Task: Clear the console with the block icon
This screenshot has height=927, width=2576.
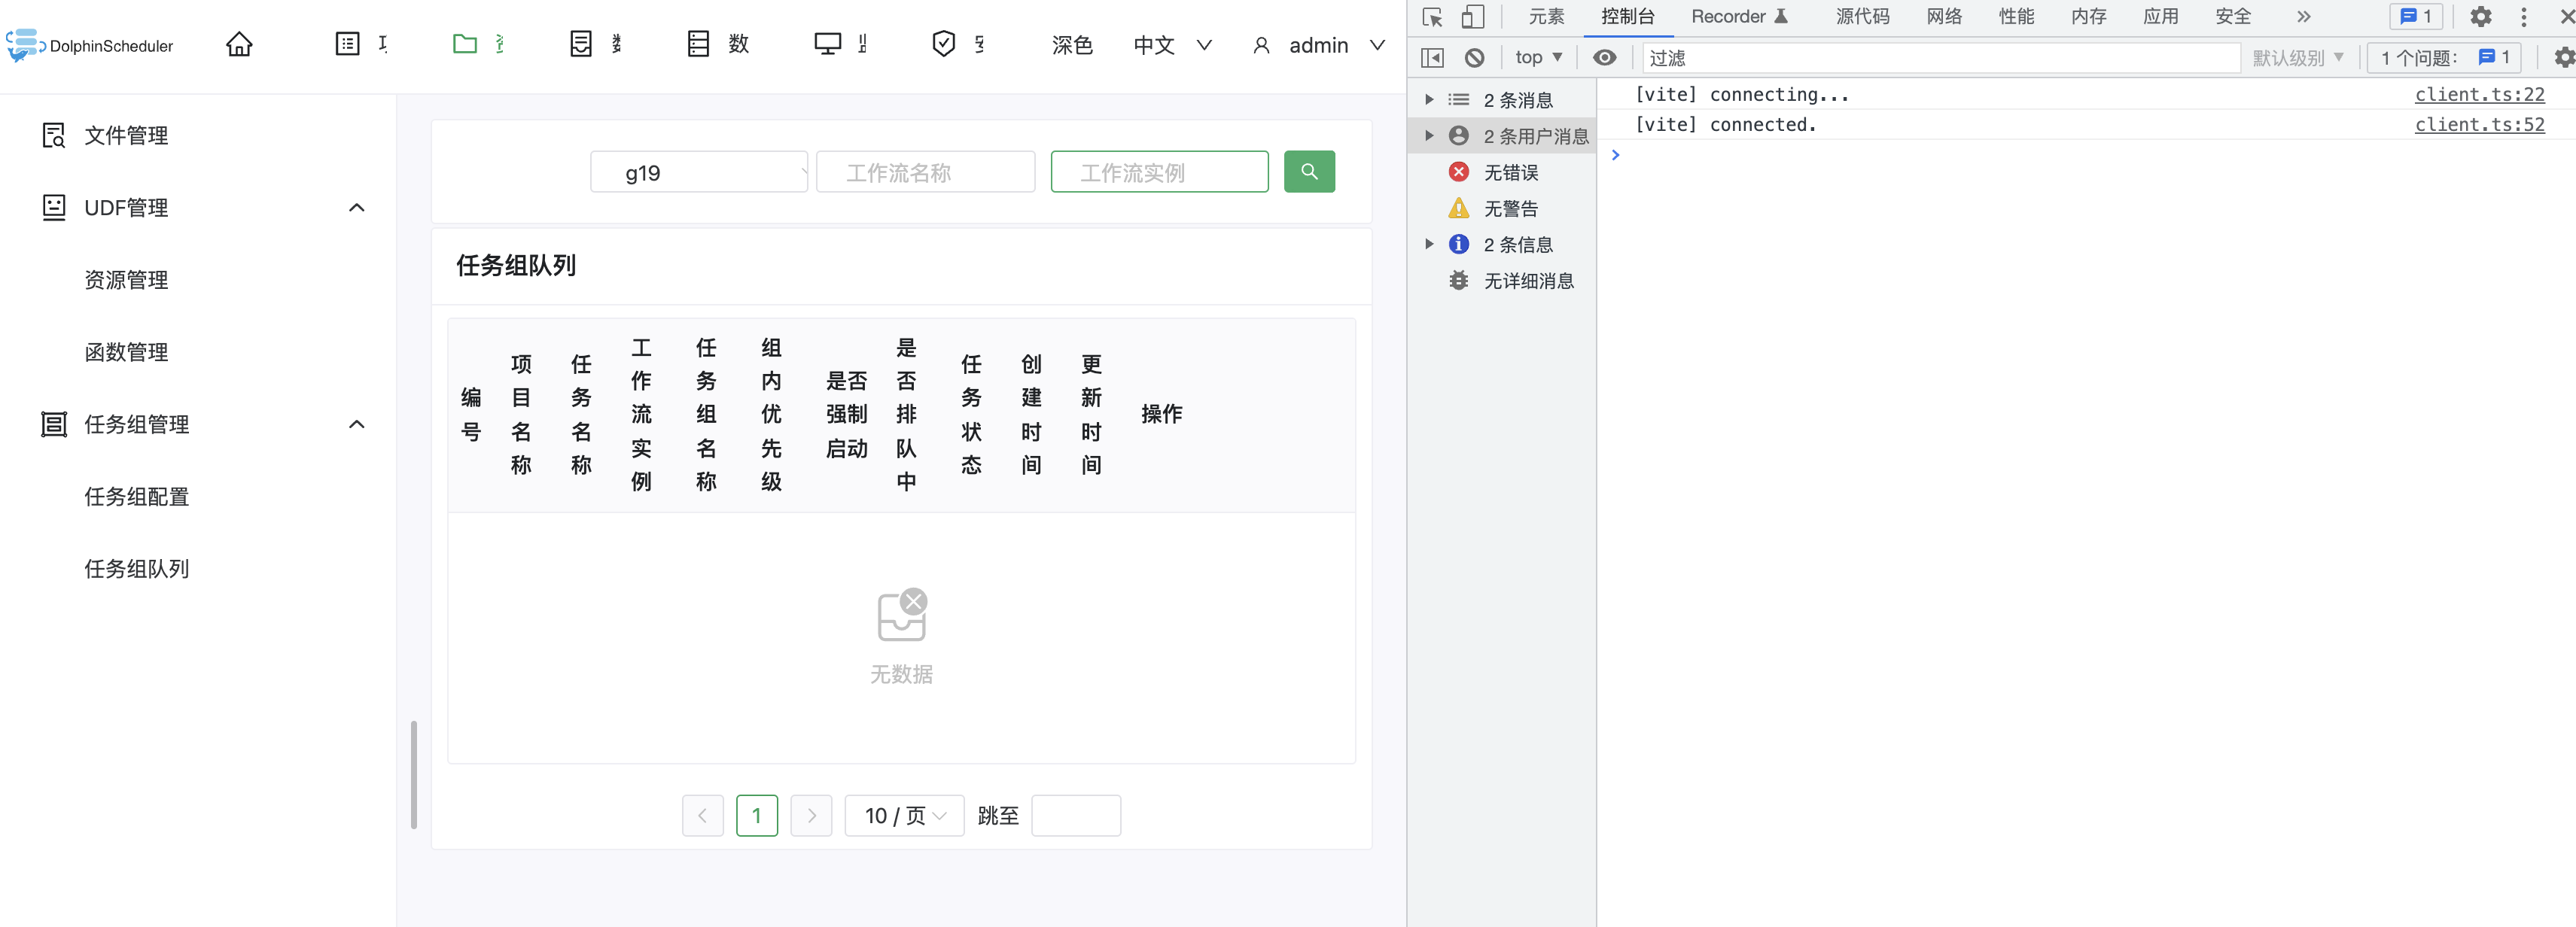Action: 1474,58
